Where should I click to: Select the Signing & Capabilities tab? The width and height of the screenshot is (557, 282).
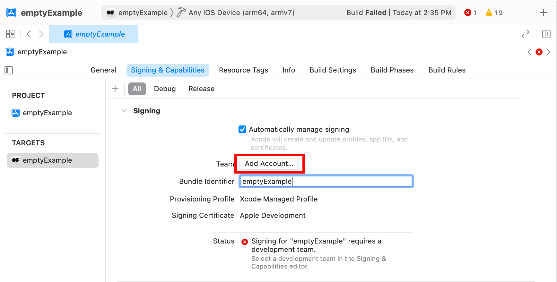(x=168, y=70)
